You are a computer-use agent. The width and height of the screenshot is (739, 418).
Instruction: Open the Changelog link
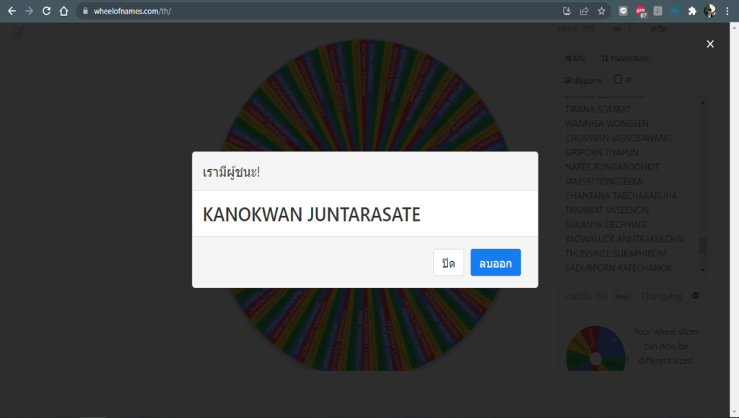pos(661,296)
